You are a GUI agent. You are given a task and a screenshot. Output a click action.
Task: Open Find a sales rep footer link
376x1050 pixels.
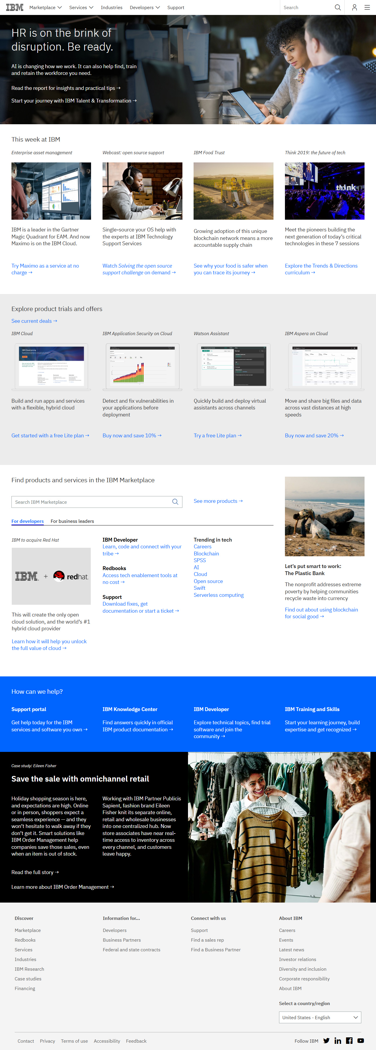pyautogui.click(x=207, y=940)
